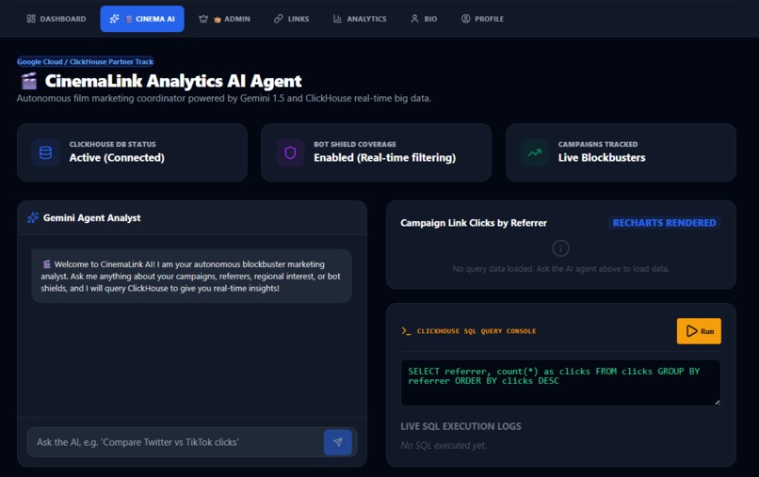The height and width of the screenshot is (477, 759).
Task: Click the Campaign Link Clicks by Referrer heading
Action: 474,223
